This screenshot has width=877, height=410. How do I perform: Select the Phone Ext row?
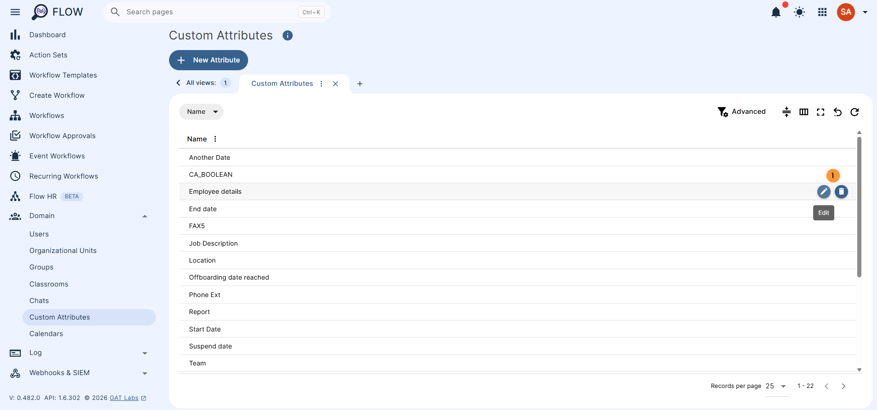coord(517,295)
